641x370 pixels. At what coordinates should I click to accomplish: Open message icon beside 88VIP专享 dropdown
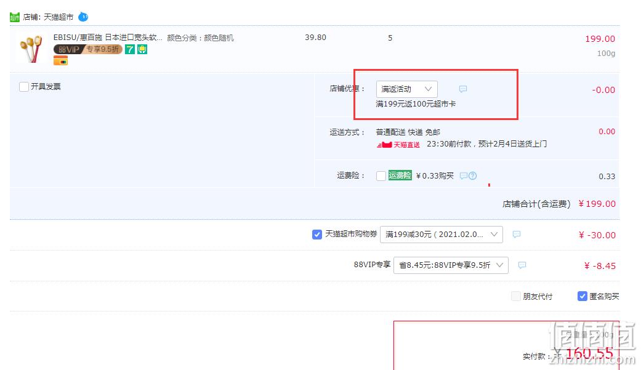(x=522, y=265)
